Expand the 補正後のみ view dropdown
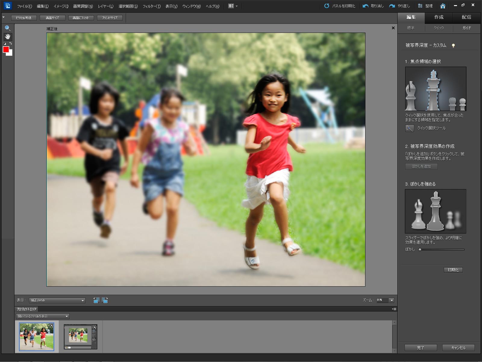This screenshot has width=482, height=362. [57, 300]
